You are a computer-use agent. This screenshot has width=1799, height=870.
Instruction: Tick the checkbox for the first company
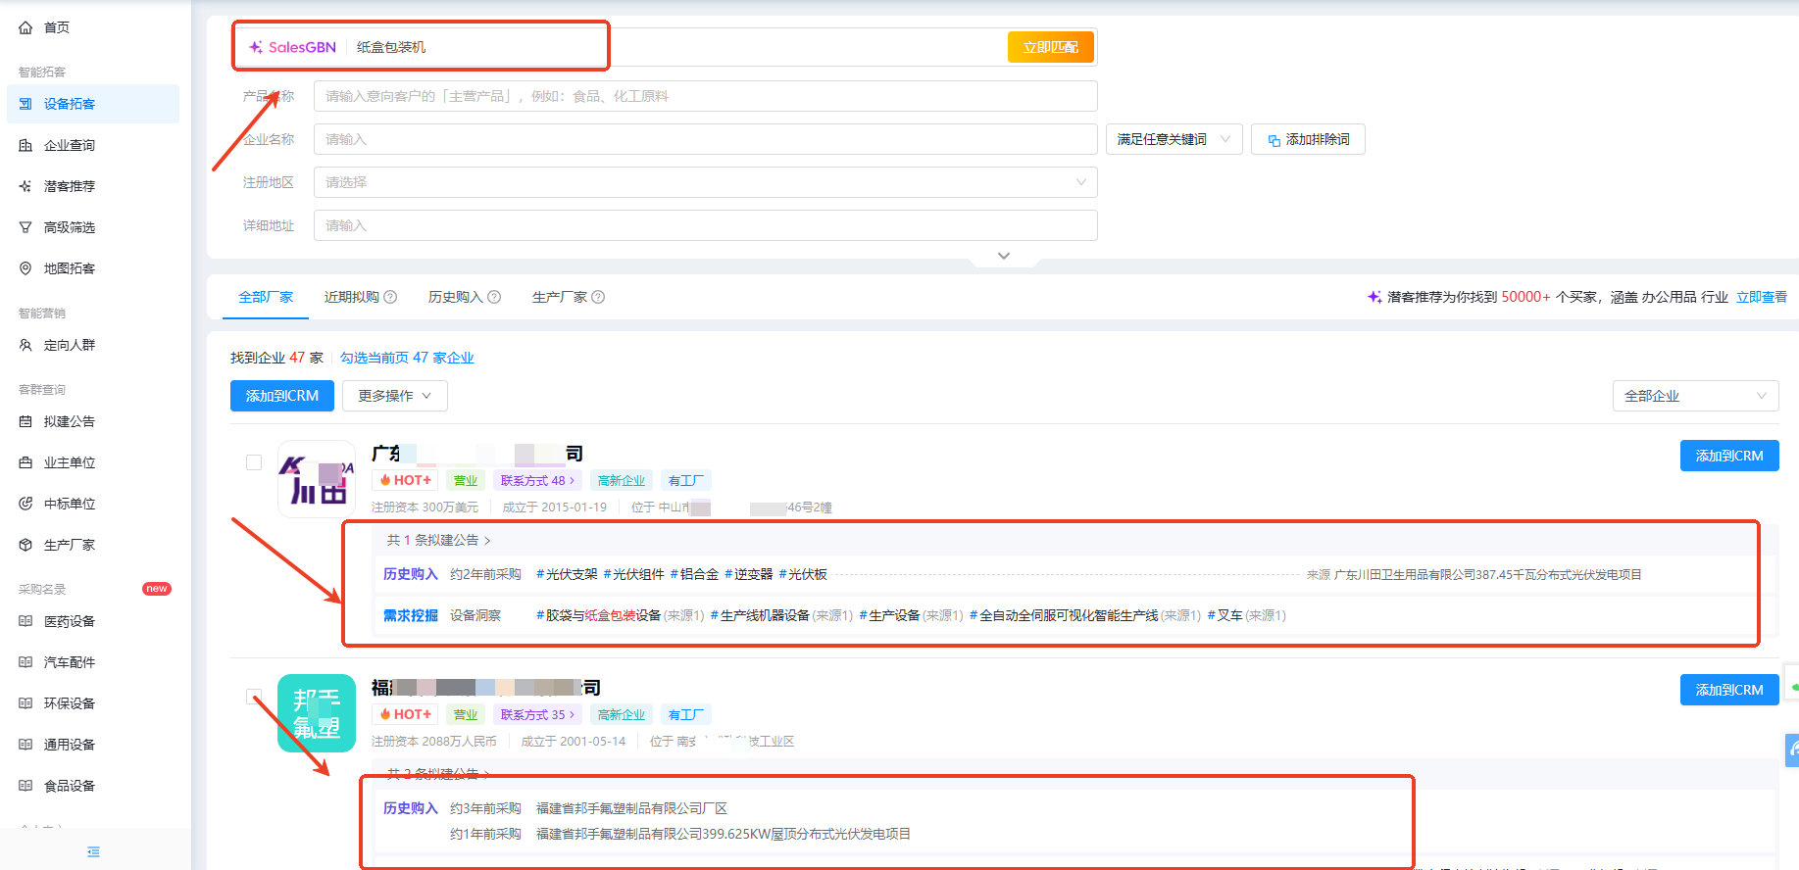(254, 462)
